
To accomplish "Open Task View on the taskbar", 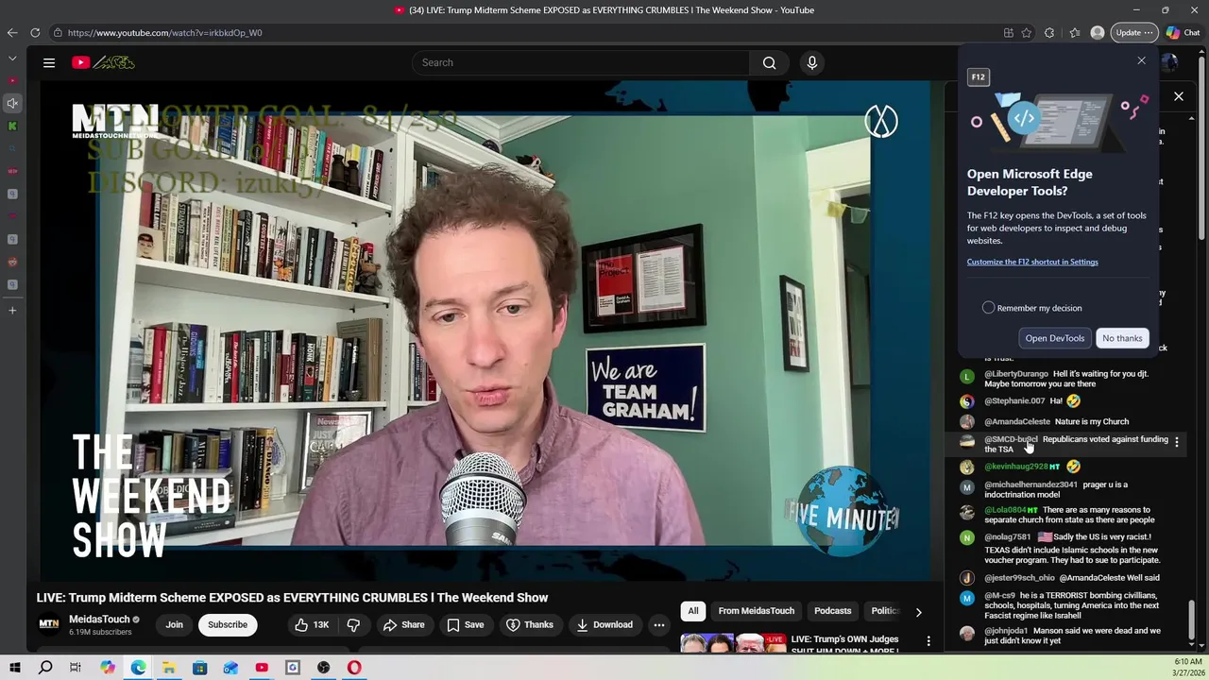I will tap(76, 668).
